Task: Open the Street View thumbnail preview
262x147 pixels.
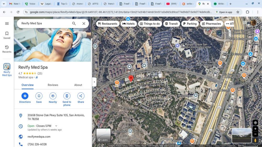Action: 241,135
